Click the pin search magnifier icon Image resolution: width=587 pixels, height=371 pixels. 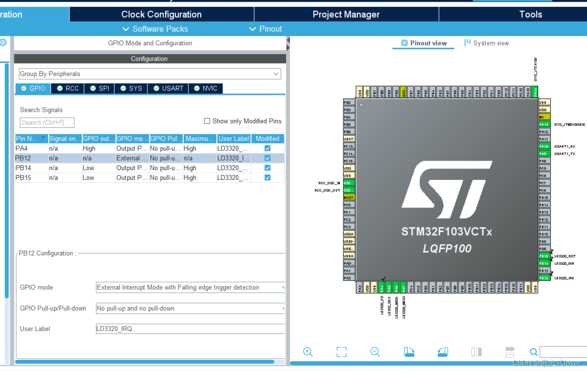pyautogui.click(x=534, y=352)
